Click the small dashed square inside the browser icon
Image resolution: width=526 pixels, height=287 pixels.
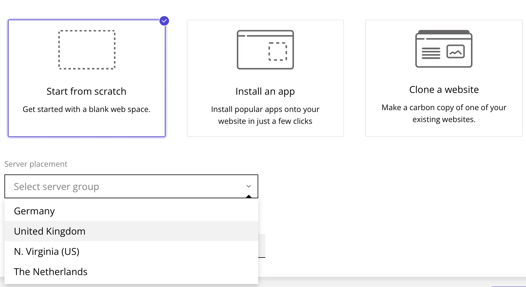point(278,52)
